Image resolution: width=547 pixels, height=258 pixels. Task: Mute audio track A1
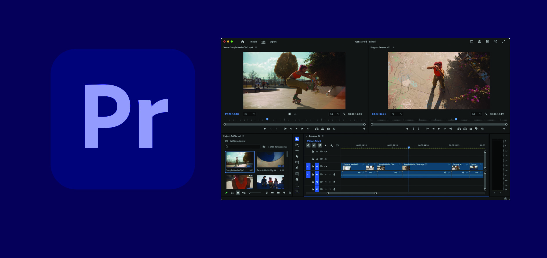click(x=326, y=175)
